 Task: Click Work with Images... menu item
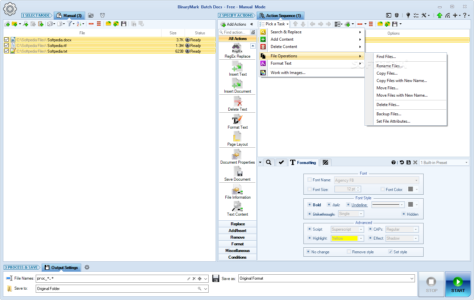point(311,73)
